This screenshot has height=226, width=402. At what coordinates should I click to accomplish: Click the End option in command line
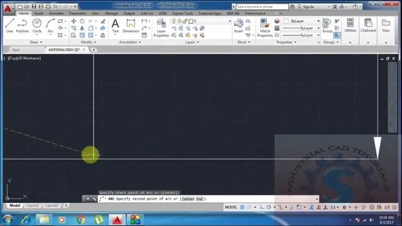[199, 199]
